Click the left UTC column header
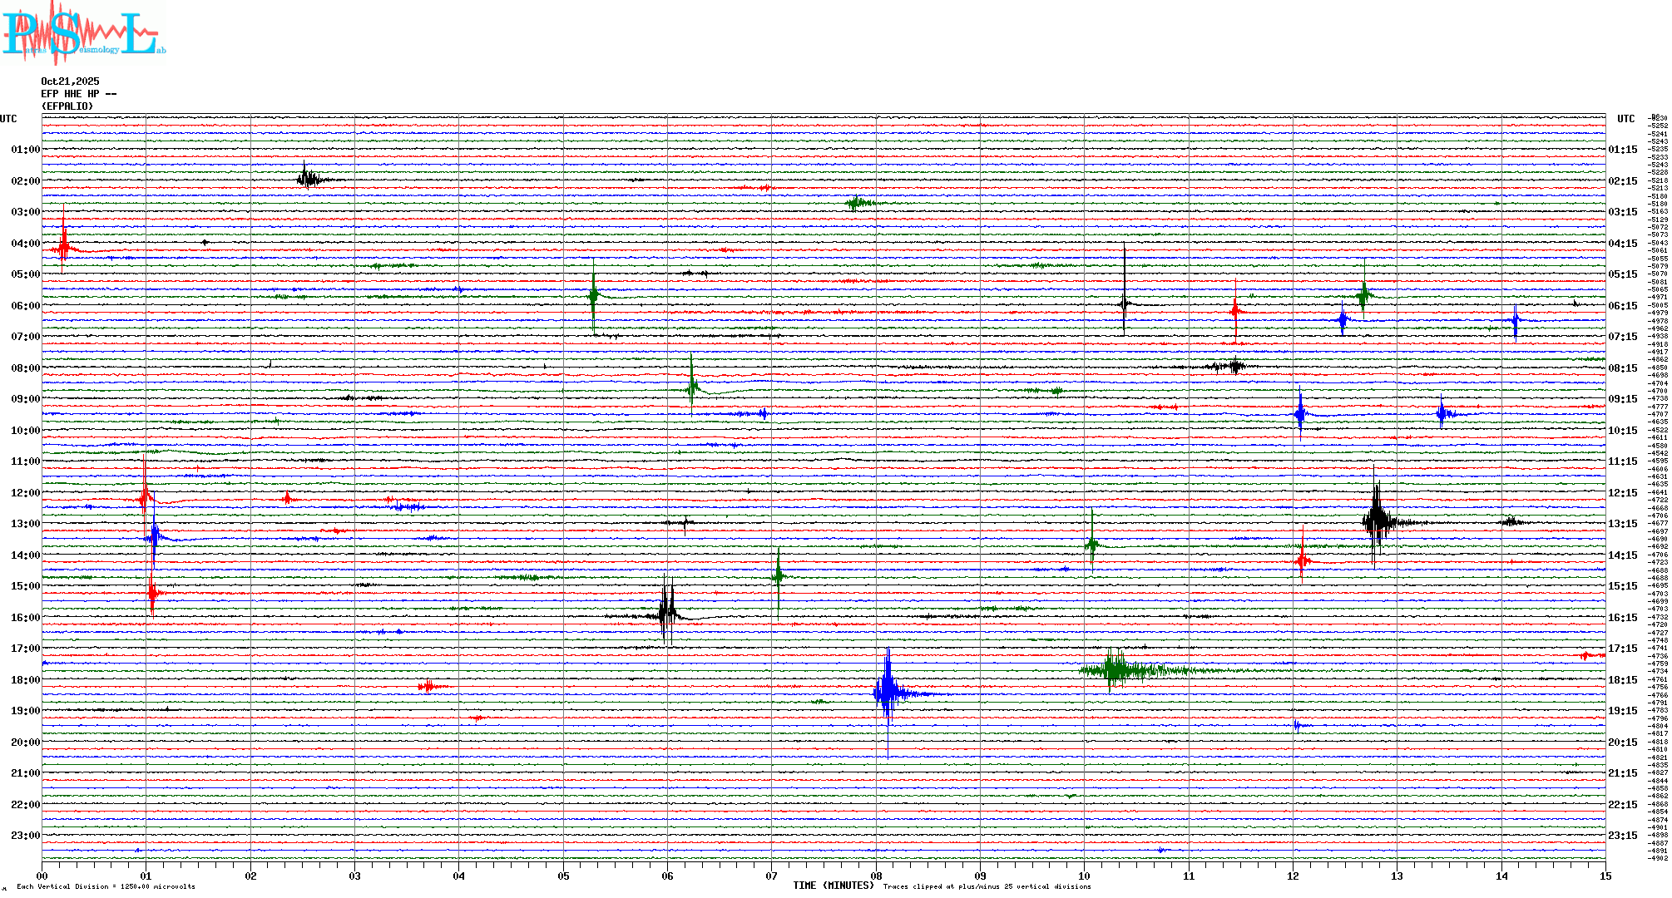 [8, 119]
